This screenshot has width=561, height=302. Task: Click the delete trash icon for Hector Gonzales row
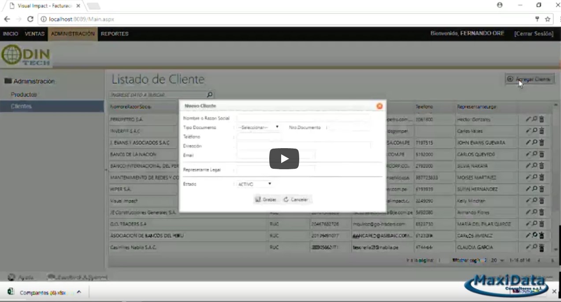(542, 119)
